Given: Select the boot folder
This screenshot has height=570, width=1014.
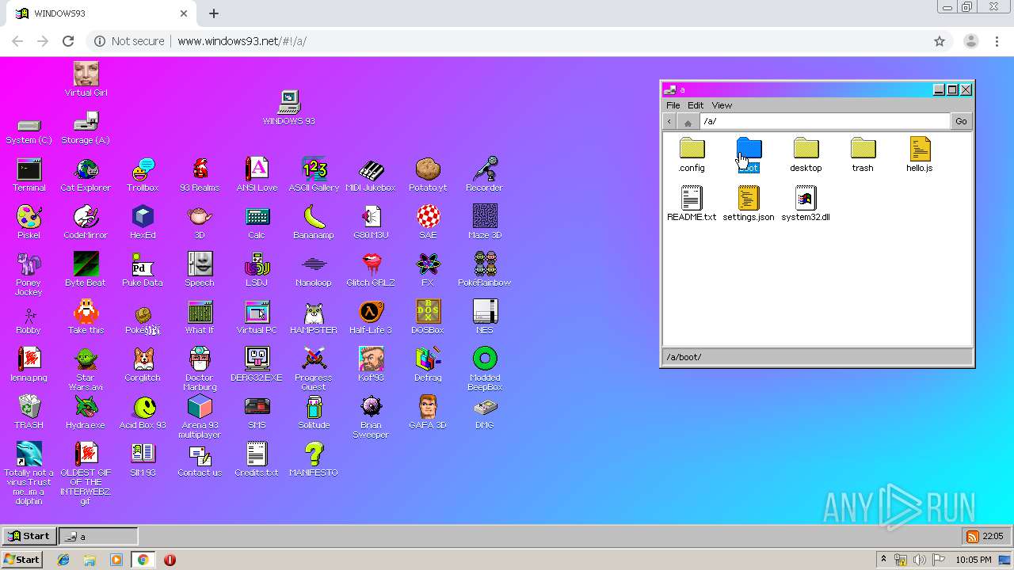Looking at the screenshot, I should click(749, 155).
